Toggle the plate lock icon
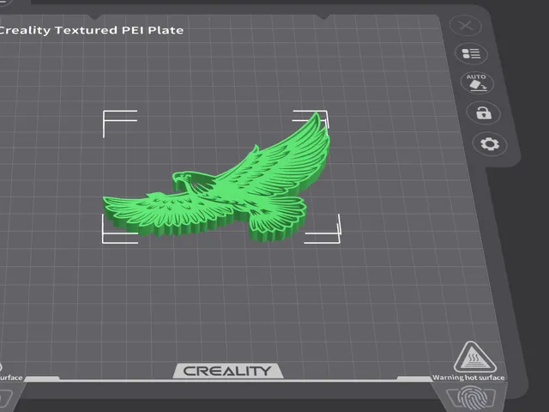Image resolution: width=549 pixels, height=412 pixels. [x=484, y=112]
